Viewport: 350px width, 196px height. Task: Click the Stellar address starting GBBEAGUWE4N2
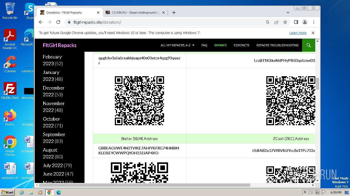click(x=139, y=151)
